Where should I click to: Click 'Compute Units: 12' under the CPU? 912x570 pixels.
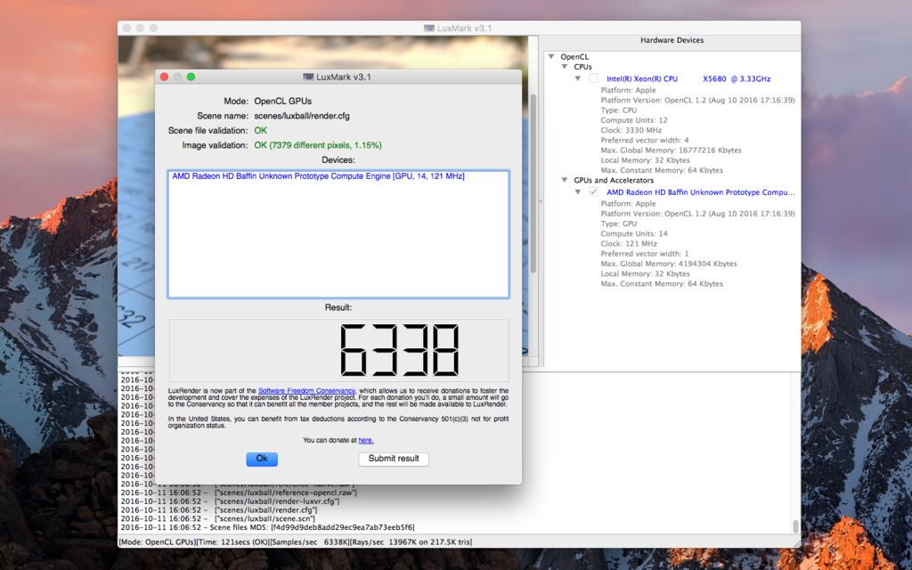634,120
